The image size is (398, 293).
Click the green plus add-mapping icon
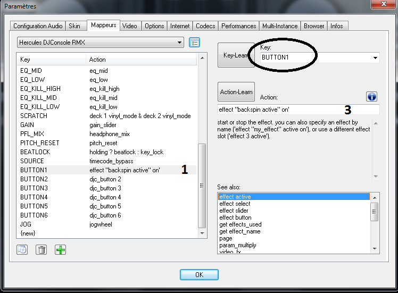(61, 249)
